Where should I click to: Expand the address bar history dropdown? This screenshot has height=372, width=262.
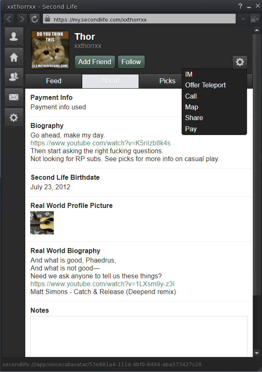coord(243,19)
